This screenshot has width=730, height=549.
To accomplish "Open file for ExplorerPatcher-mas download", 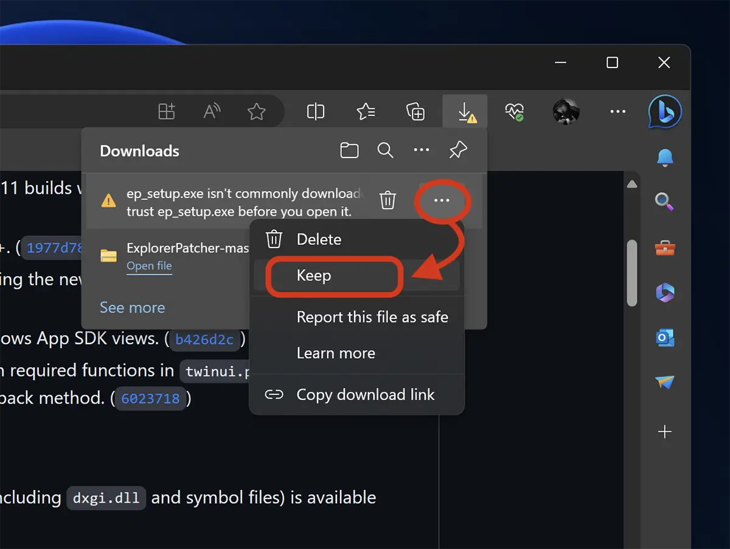I will (149, 266).
